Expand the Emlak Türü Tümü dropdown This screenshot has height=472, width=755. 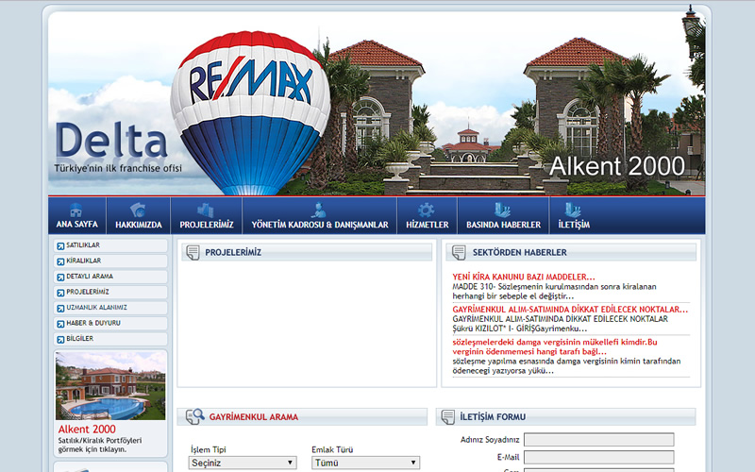point(365,463)
